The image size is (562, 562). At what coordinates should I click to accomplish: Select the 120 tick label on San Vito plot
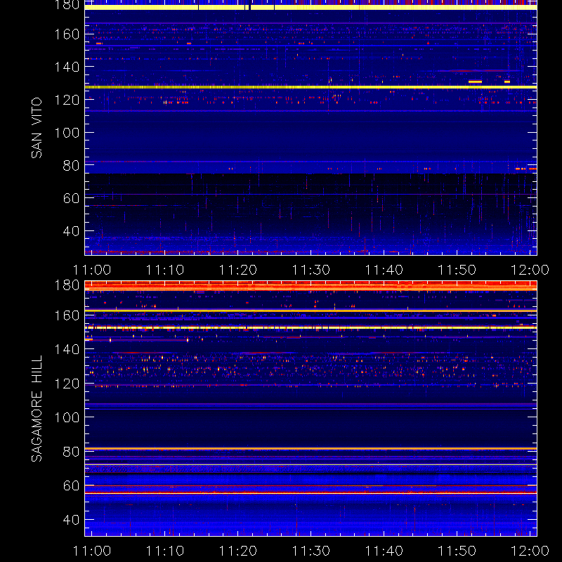(67, 100)
